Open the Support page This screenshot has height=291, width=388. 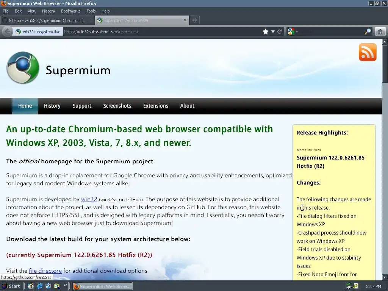(x=82, y=106)
